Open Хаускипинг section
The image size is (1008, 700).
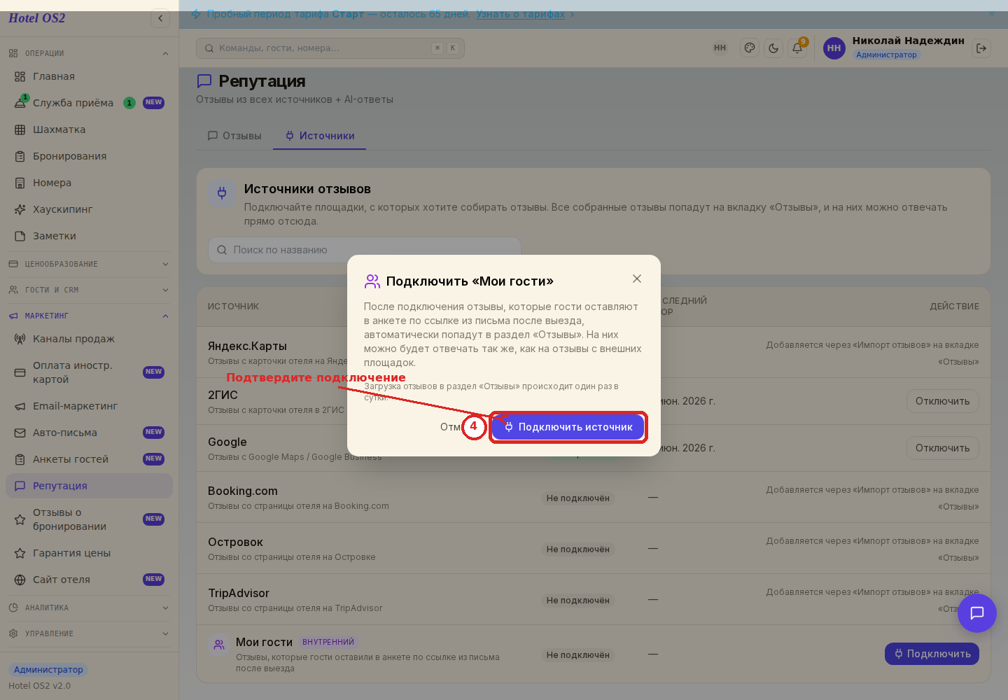[89, 209]
